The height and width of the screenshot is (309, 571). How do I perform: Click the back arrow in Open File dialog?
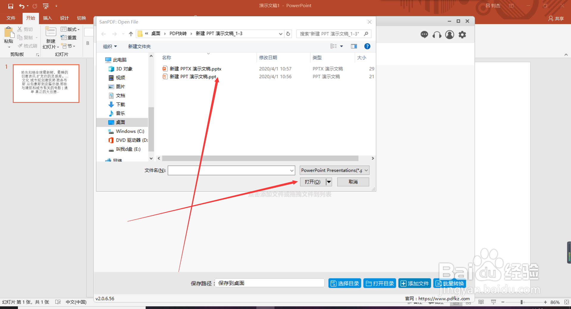103,34
